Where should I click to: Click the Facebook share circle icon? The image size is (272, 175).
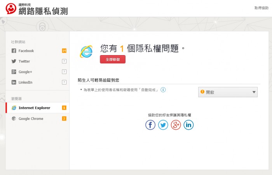click(150, 125)
